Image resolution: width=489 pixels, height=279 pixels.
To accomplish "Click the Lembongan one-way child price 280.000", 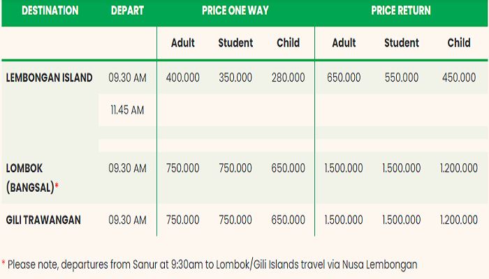I will tap(288, 77).
